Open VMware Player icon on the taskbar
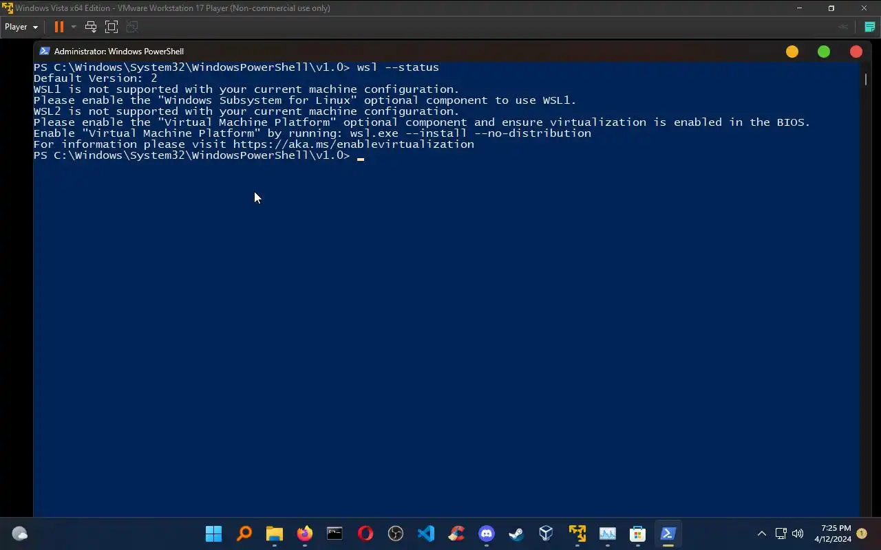 tap(577, 533)
